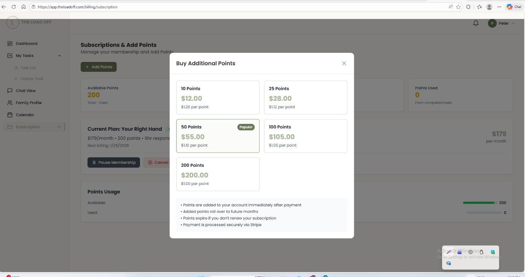Close the Buy Additional Points dialog
525x277 pixels.
point(344,63)
